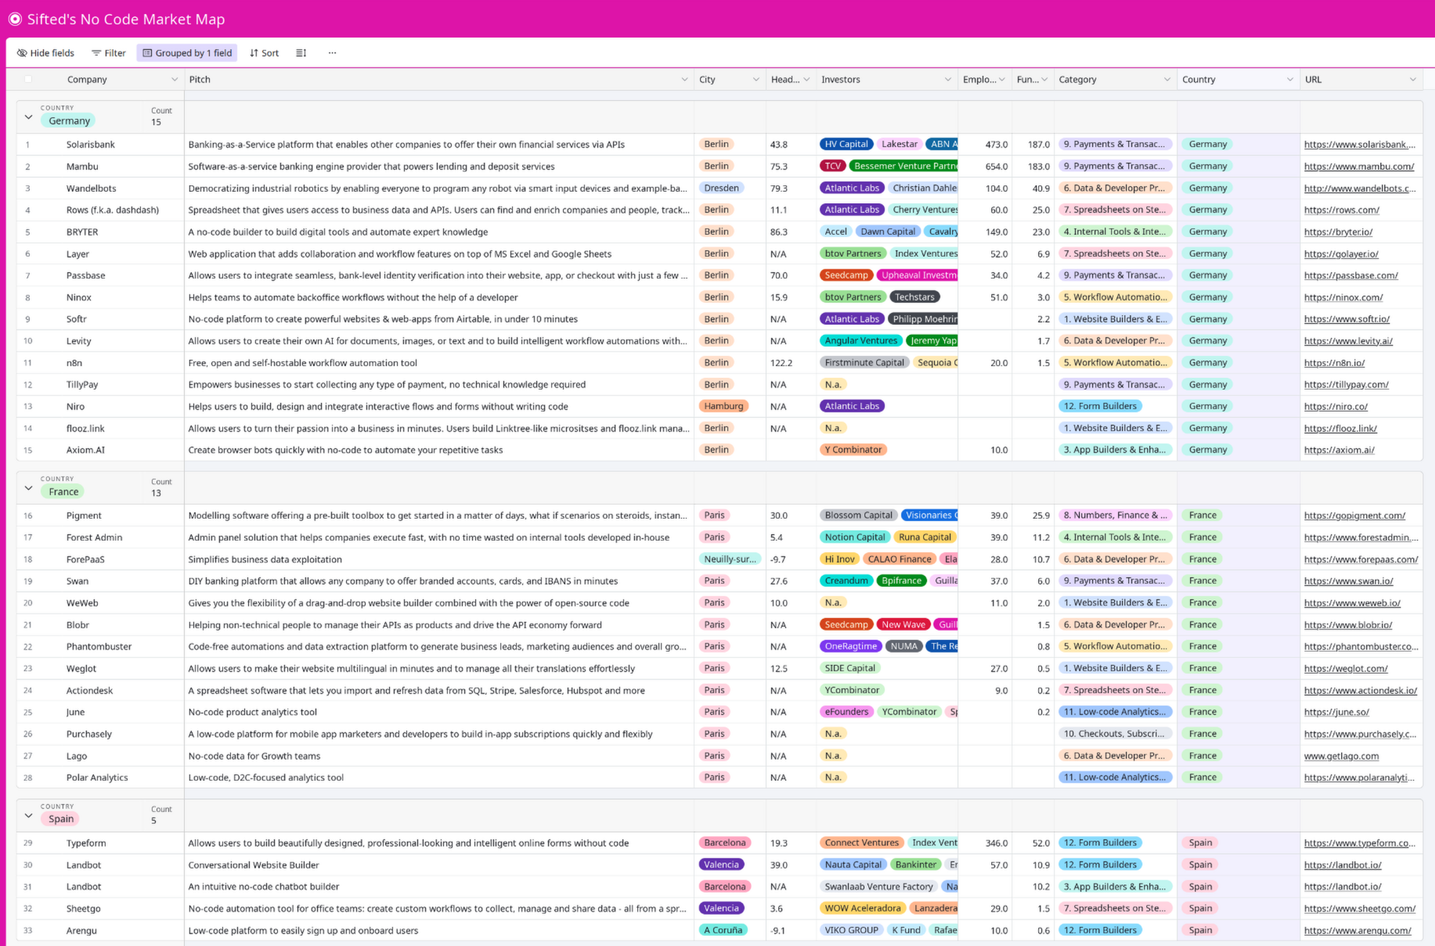Screen dimensions: 1435x946
Task: Click the France group label tag
Action: (63, 492)
